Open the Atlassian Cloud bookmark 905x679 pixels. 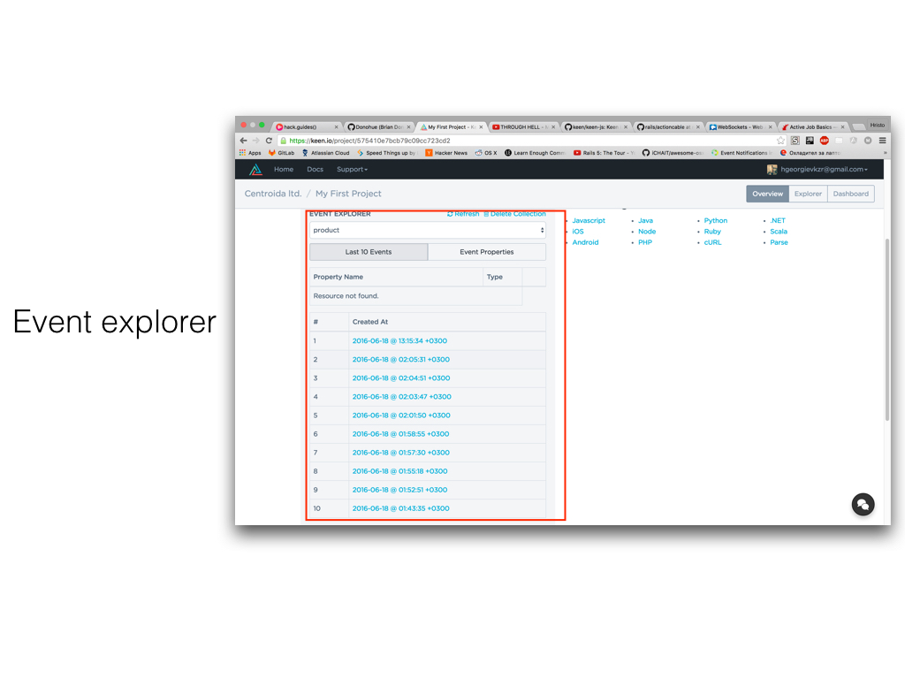325,153
